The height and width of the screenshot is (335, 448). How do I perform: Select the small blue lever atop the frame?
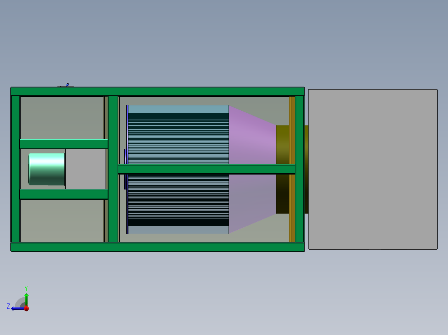[67, 85]
